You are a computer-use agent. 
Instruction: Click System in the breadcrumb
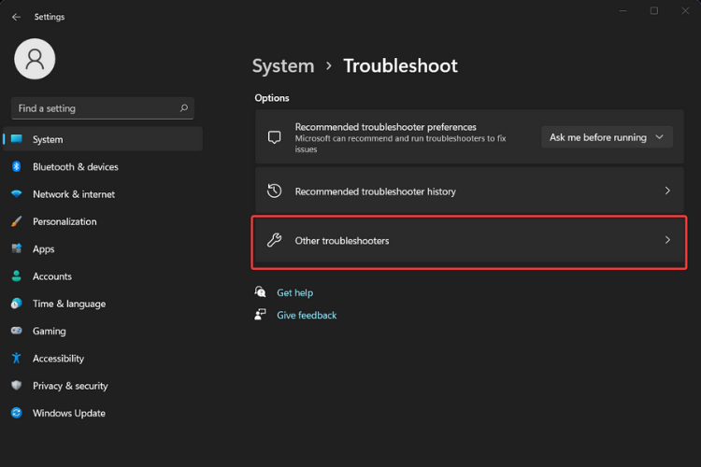[x=283, y=66]
